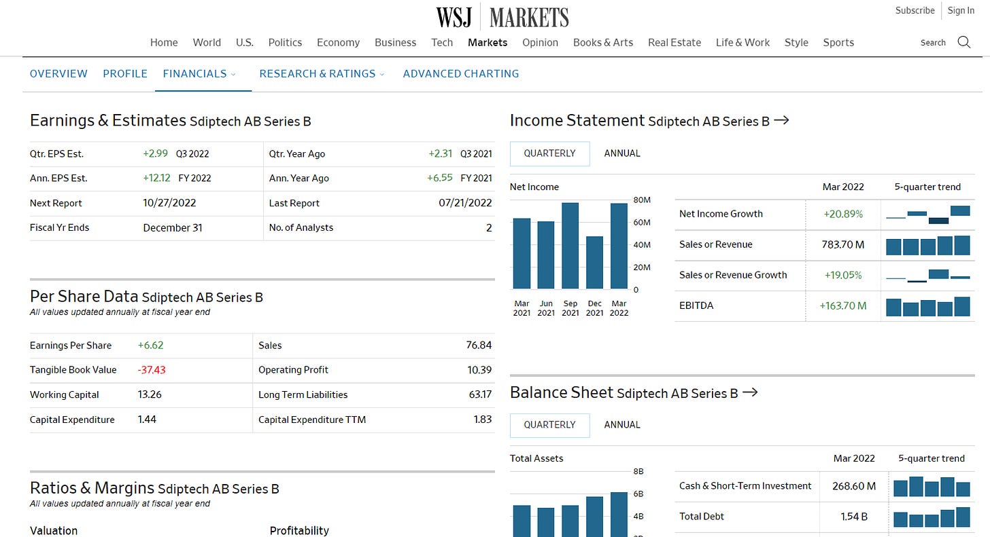Click the Earnings Per Share value +6.62

point(150,345)
